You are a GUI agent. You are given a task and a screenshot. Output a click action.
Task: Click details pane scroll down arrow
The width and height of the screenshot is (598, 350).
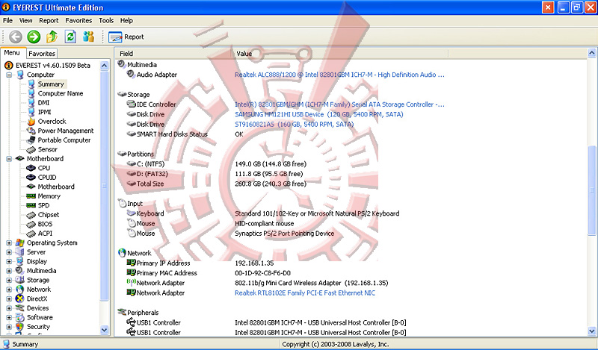pos(592,331)
